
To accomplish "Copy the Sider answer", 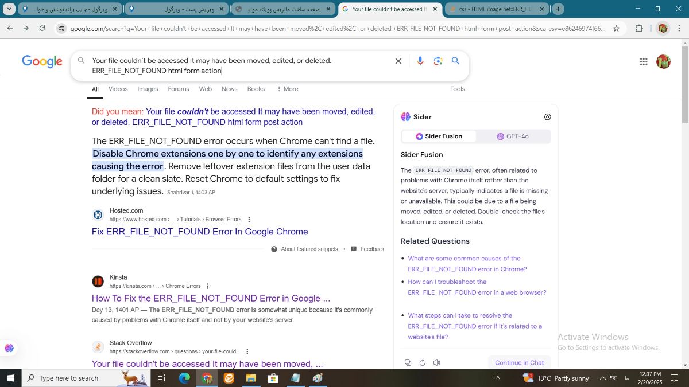I will click(408, 362).
